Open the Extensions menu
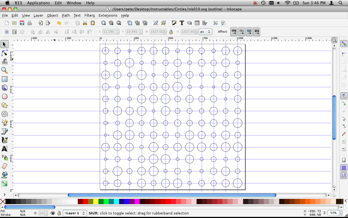The height and width of the screenshot is (218, 348). coord(108,15)
